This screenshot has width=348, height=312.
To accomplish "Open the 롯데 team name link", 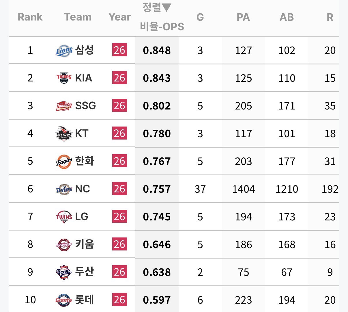I will point(85,300).
